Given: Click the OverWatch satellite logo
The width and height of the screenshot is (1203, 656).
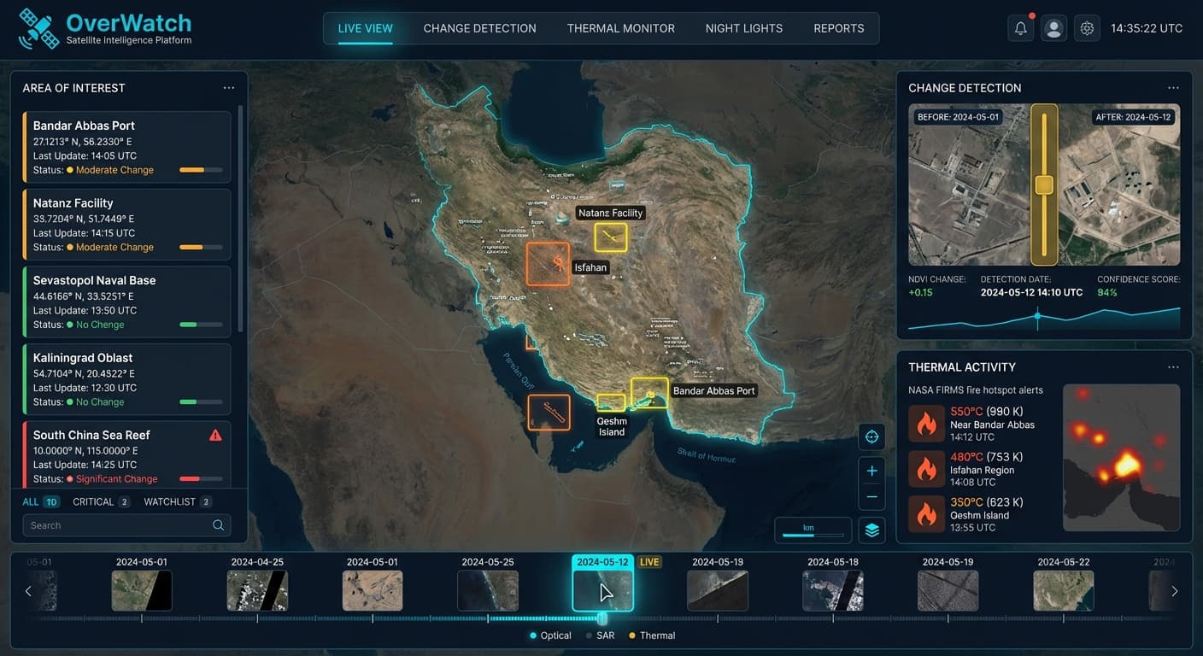Looking at the screenshot, I should coord(36,27).
